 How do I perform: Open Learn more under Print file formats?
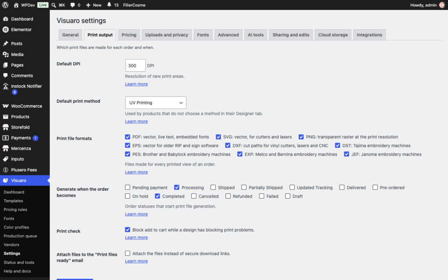pyautogui.click(x=136, y=172)
